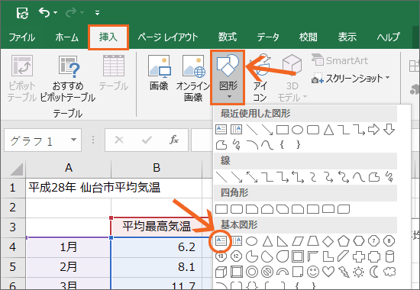This screenshot has height=290, width=420.
Task: Open the ページ レイアウト tab
Action: pyautogui.click(x=168, y=37)
